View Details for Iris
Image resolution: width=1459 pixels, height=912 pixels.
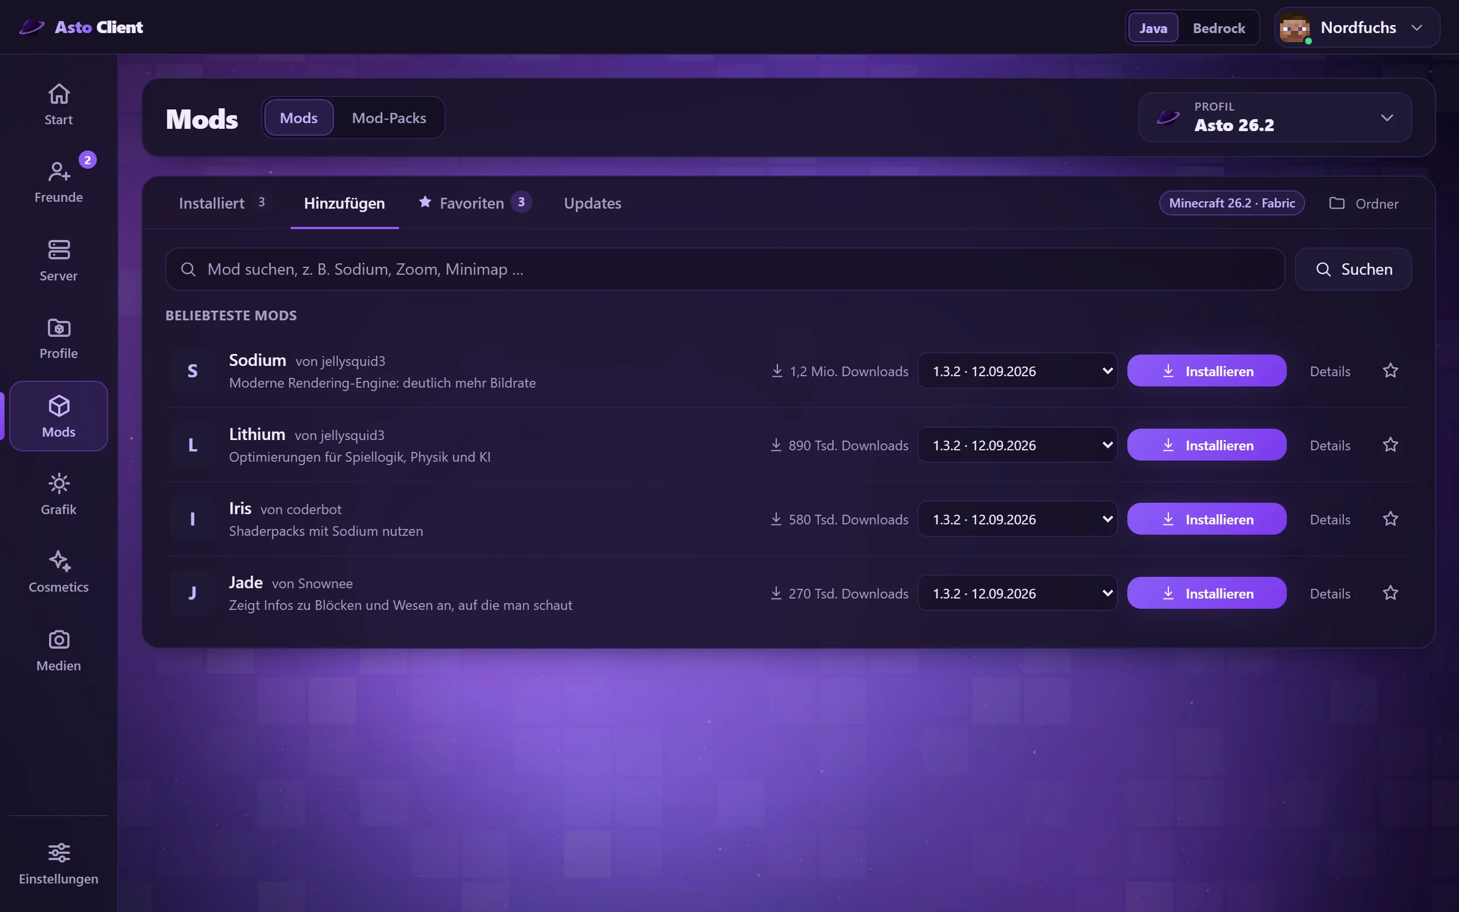(x=1330, y=519)
